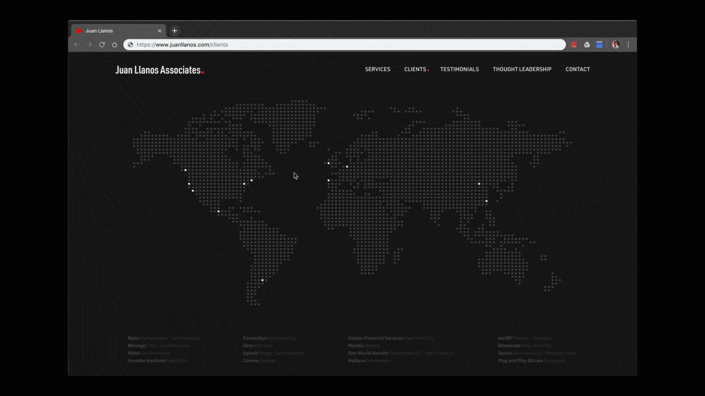The image size is (705, 396).
Task: Open Chrome three-dot menu
Action: click(x=628, y=45)
